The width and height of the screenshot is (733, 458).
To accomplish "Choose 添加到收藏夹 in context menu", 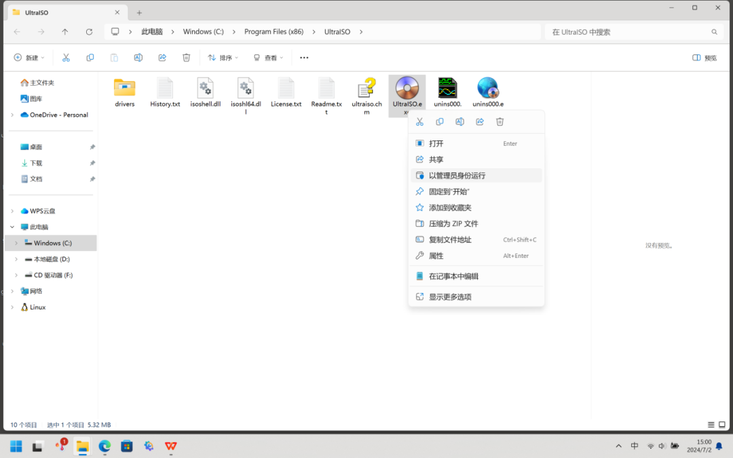I will [476, 208].
